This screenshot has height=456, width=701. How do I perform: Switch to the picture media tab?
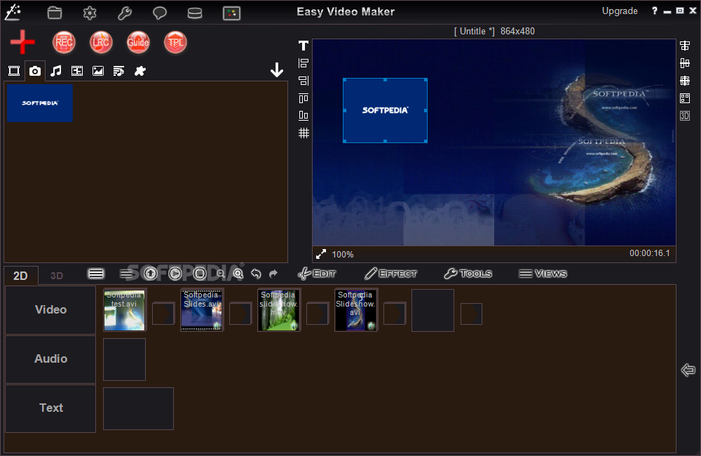click(x=98, y=71)
